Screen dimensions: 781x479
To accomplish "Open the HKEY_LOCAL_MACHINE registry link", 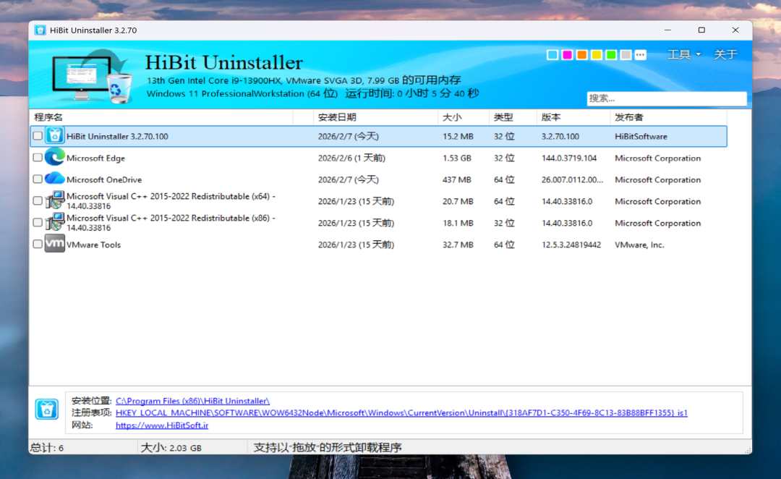I will click(401, 412).
